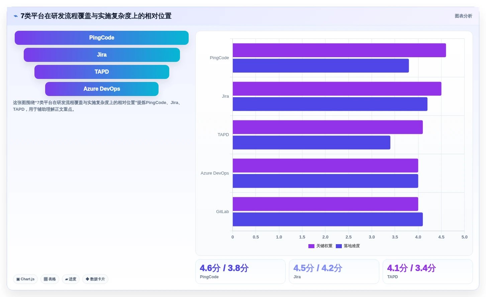Click the GitLab y-axis label

pos(222,212)
